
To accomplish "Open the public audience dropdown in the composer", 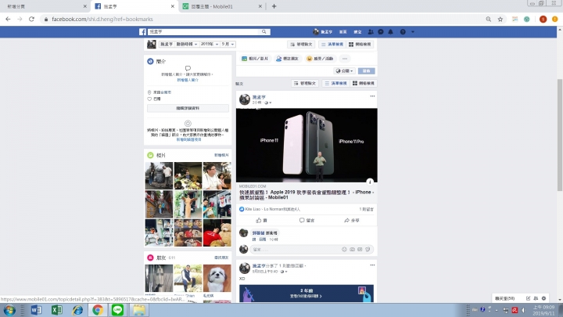I will pyautogui.click(x=344, y=71).
